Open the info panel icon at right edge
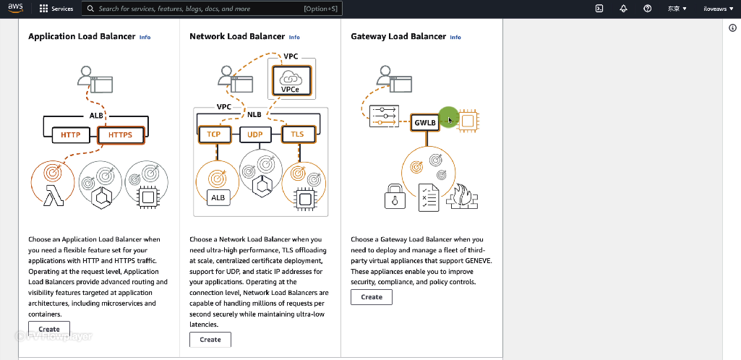The width and height of the screenshot is (741, 360). [733, 28]
